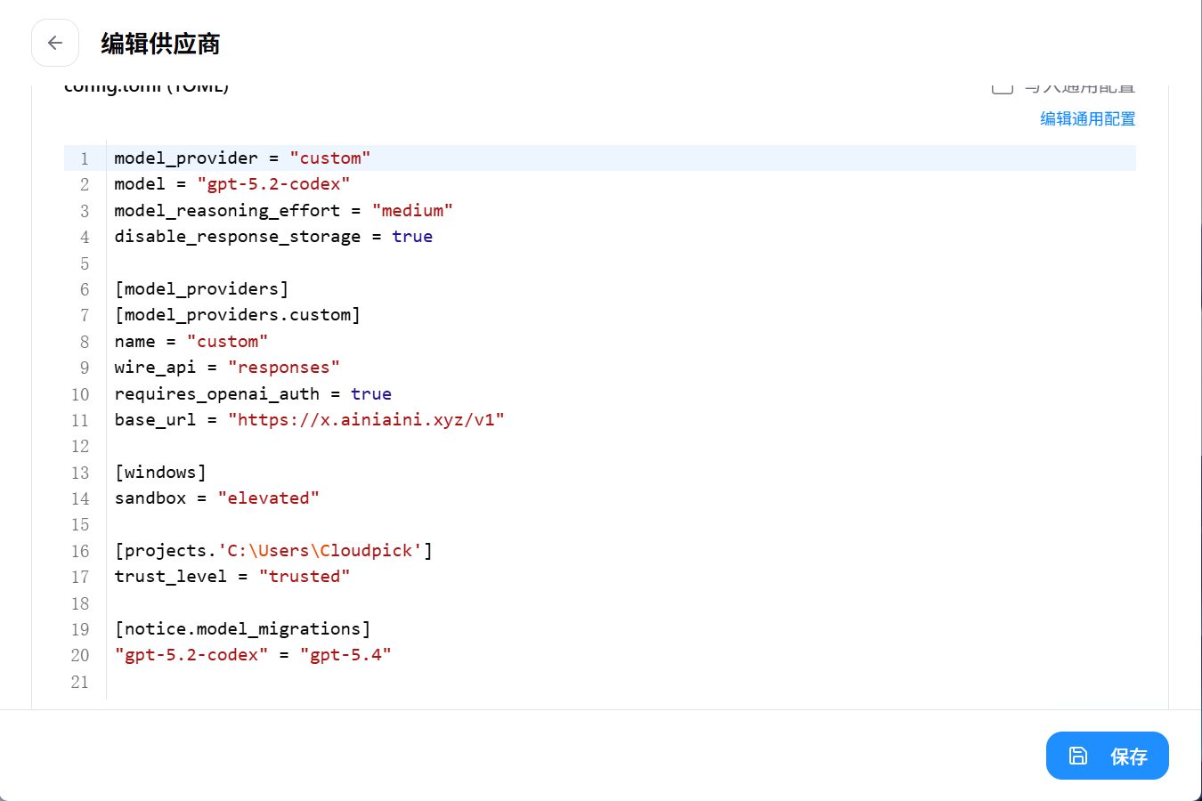1202x801 pixels.
Task: Click the [windows] section header
Action: coord(160,473)
